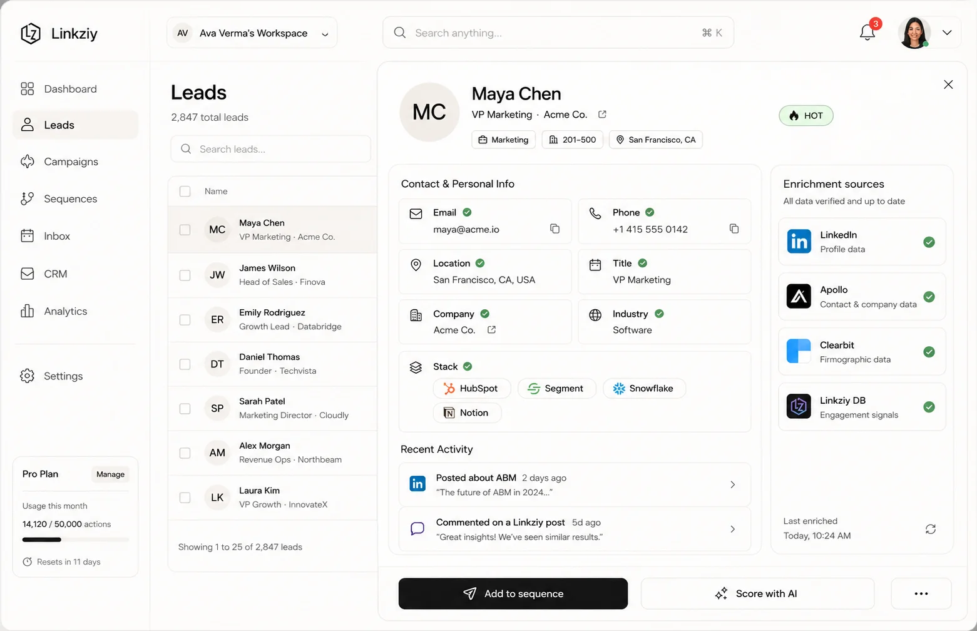The image size is (977, 631).
Task: Tick the checkbox for Daniel Thomas
Action: coord(185,364)
